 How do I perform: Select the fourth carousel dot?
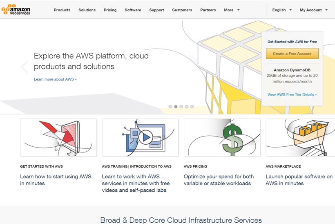187,106
